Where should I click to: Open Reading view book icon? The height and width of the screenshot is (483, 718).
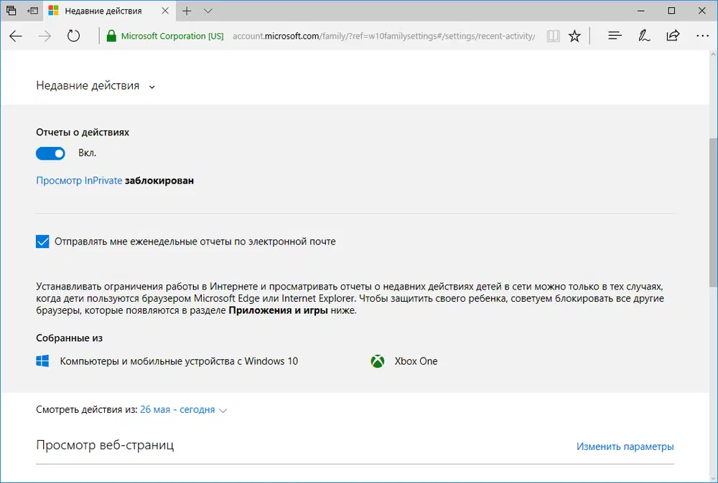pos(553,36)
